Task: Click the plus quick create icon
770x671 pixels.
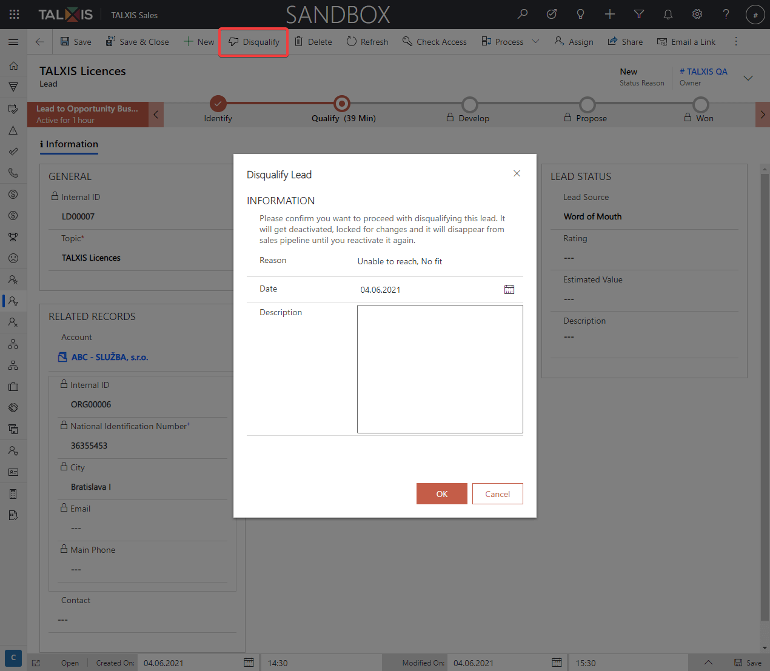Action: [x=609, y=14]
